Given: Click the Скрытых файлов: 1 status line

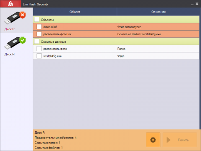Looking at the screenshot, I should click(49, 148).
